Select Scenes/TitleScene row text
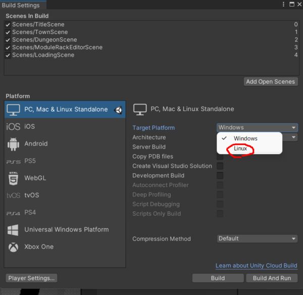303x295 pixels. 38,25
